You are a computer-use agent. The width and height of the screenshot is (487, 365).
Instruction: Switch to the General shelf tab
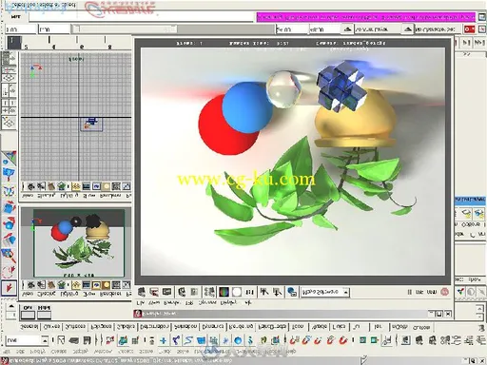[29, 327]
